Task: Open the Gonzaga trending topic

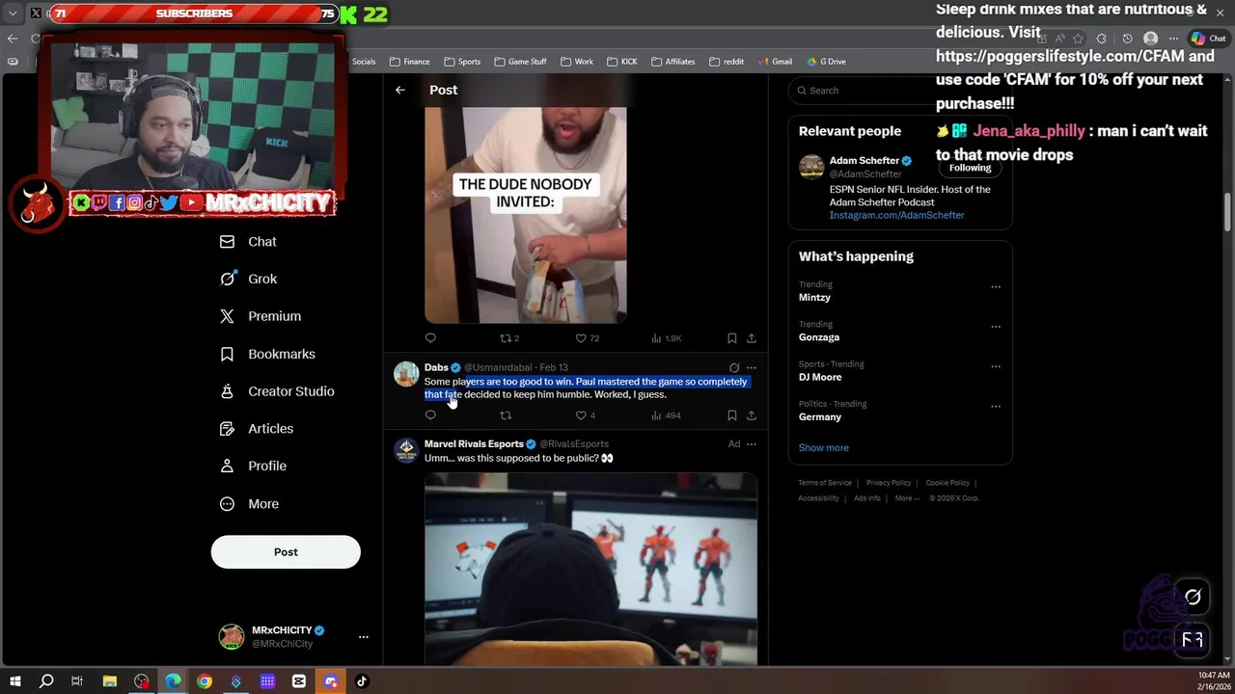Action: [x=819, y=337]
